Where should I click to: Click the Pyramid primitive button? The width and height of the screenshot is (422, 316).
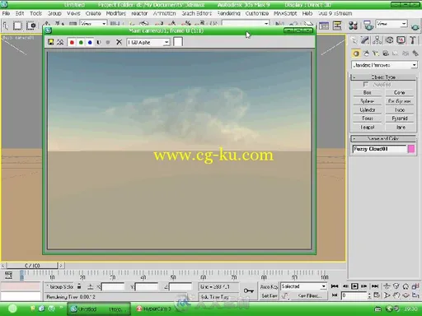tap(400, 118)
